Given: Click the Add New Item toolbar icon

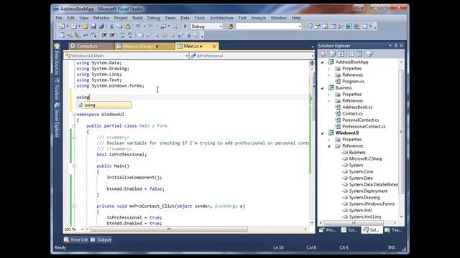Looking at the screenshot, I should 73,27.
